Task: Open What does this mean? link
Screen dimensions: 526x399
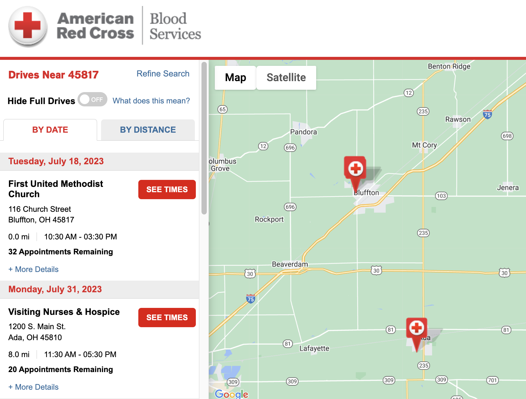Action: tap(151, 101)
